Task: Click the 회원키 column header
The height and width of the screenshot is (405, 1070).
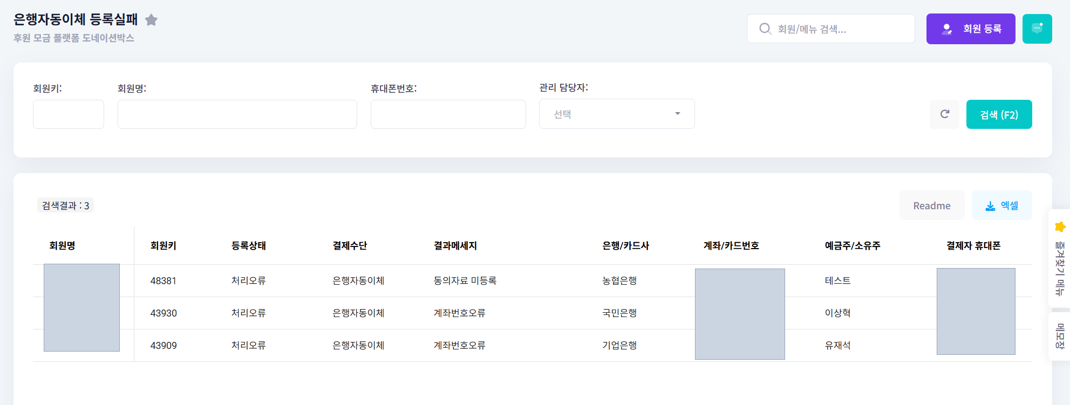Action: 163,246
